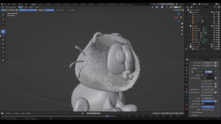The height and width of the screenshot is (124, 221).
Task: Select the Slide brush tool
Action: (x=3, y=56)
